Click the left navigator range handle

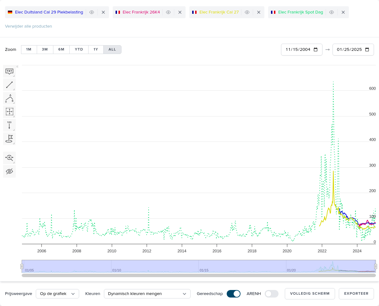(x=22, y=266)
